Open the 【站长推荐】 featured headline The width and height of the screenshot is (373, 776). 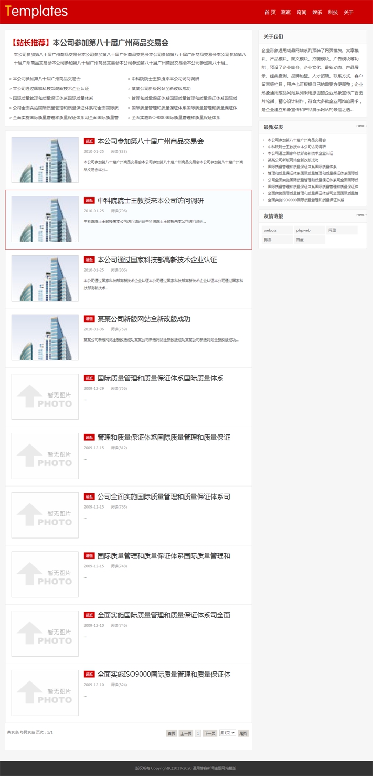90,43
